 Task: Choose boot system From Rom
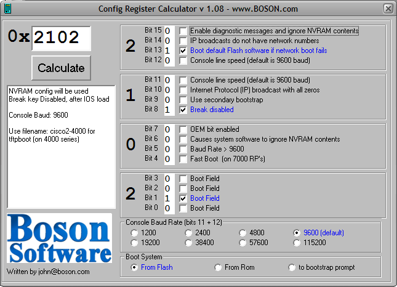pos(218,267)
